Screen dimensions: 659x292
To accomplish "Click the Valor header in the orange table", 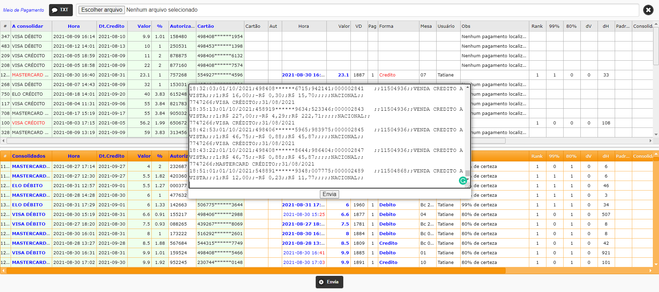I will point(144,156).
